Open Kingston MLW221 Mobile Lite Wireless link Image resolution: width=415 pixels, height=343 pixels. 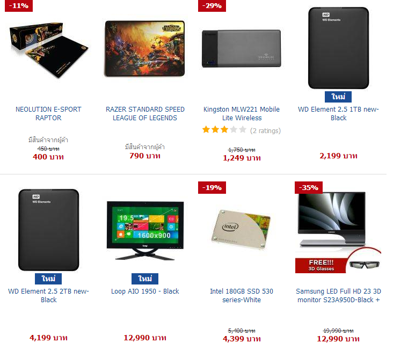(x=242, y=114)
